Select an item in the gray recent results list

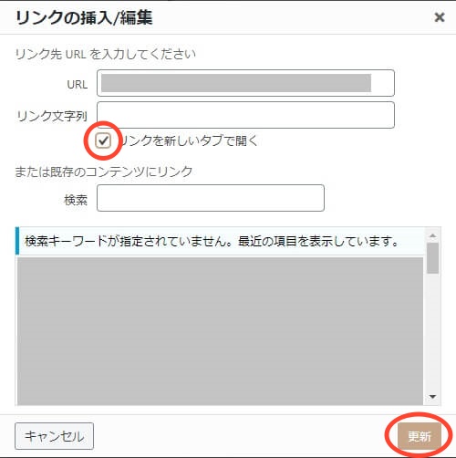[220, 331]
